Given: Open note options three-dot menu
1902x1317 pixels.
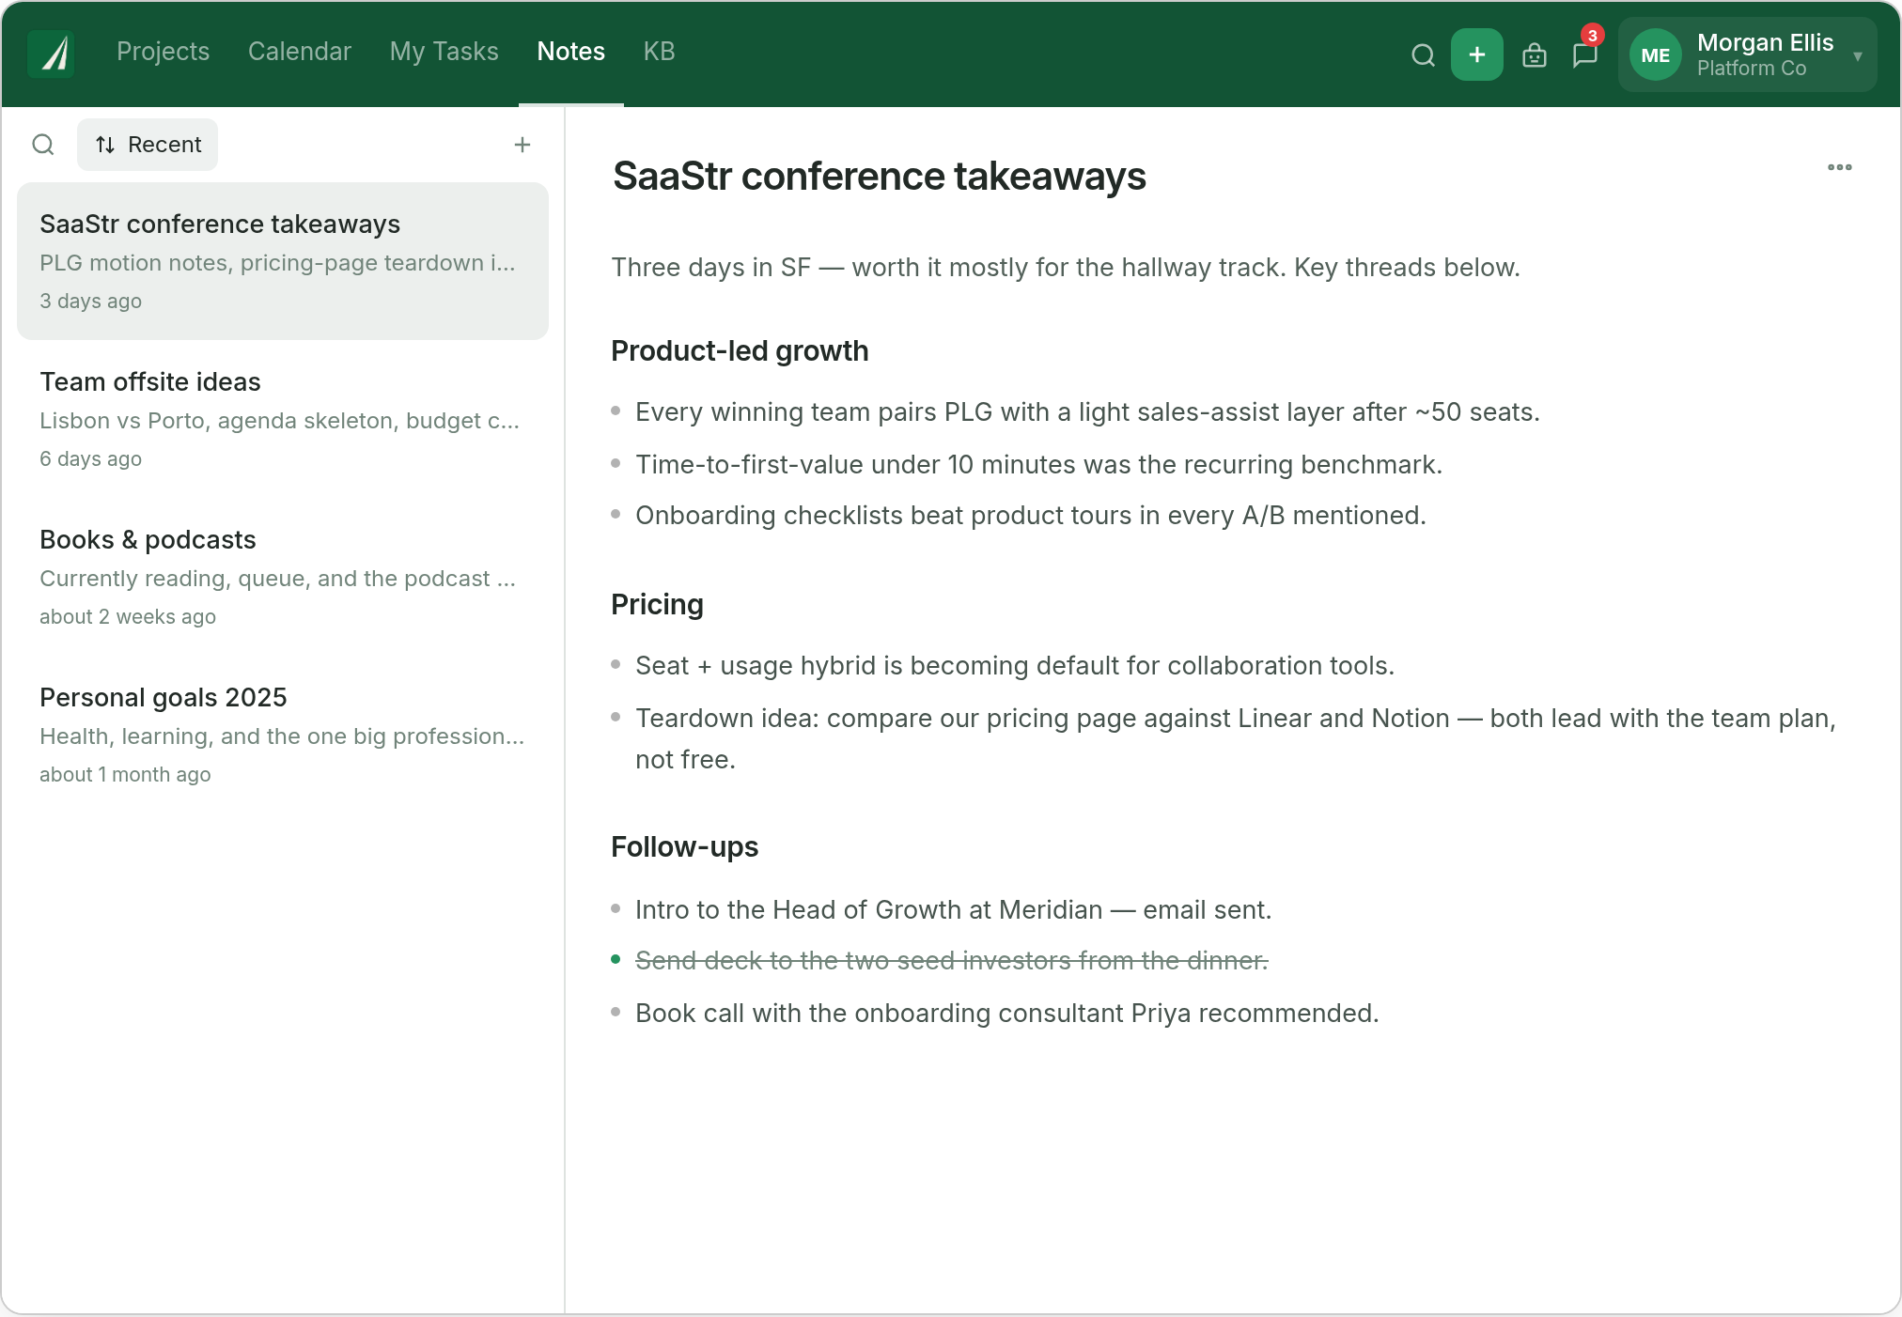Looking at the screenshot, I should click(1839, 167).
